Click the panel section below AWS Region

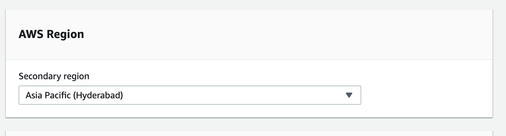pyautogui.click(x=249, y=133)
